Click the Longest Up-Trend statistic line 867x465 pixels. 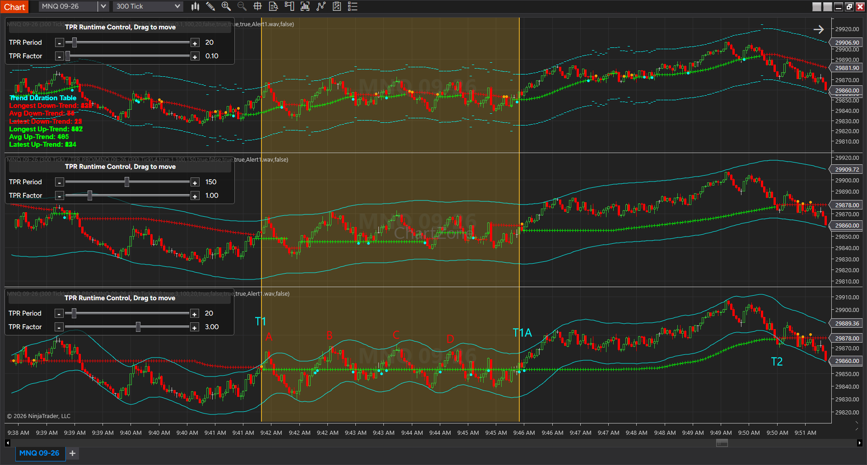pyautogui.click(x=46, y=129)
